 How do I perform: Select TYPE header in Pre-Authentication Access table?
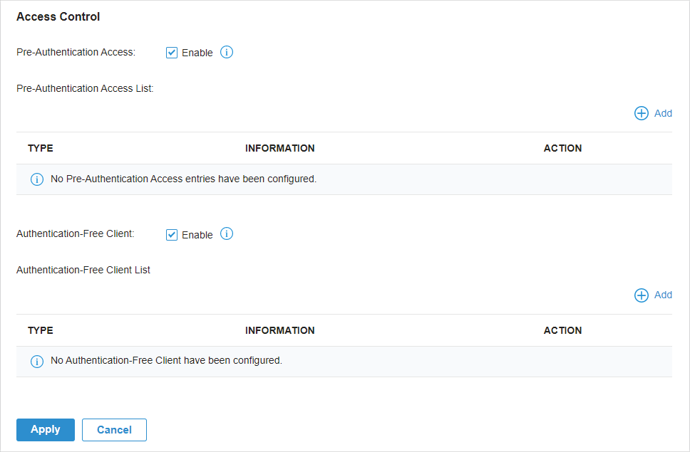click(x=41, y=148)
